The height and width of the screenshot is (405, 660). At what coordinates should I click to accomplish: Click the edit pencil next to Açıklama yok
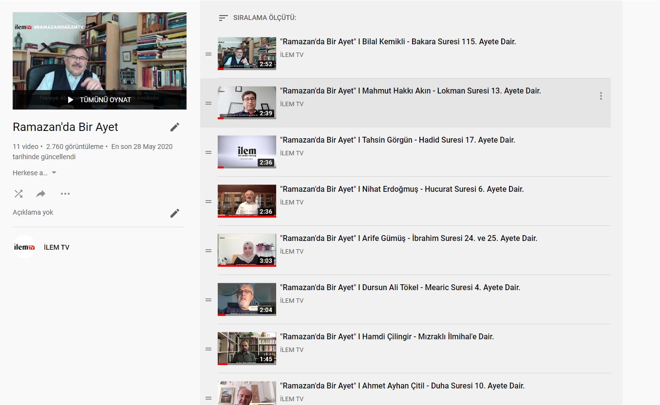175,213
